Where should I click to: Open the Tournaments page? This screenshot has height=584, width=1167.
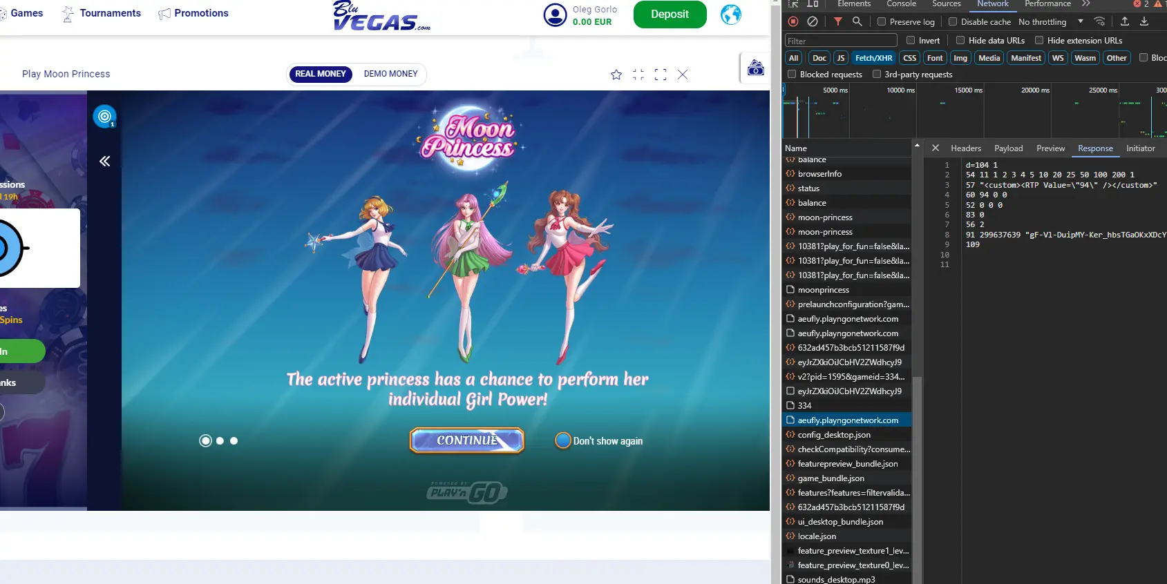(101, 13)
